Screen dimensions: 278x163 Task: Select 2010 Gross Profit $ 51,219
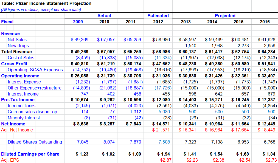pyautogui.click(x=106, y=64)
